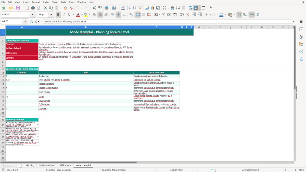Image resolution: width=306 pixels, height=172 pixels.
Task: Open the font color dropdown arrow
Action: 82,15
